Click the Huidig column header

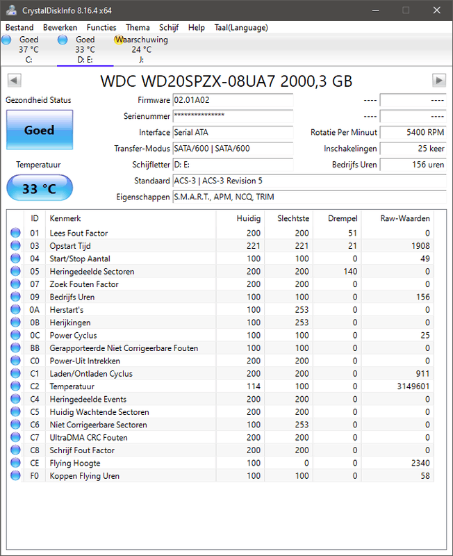point(240,218)
